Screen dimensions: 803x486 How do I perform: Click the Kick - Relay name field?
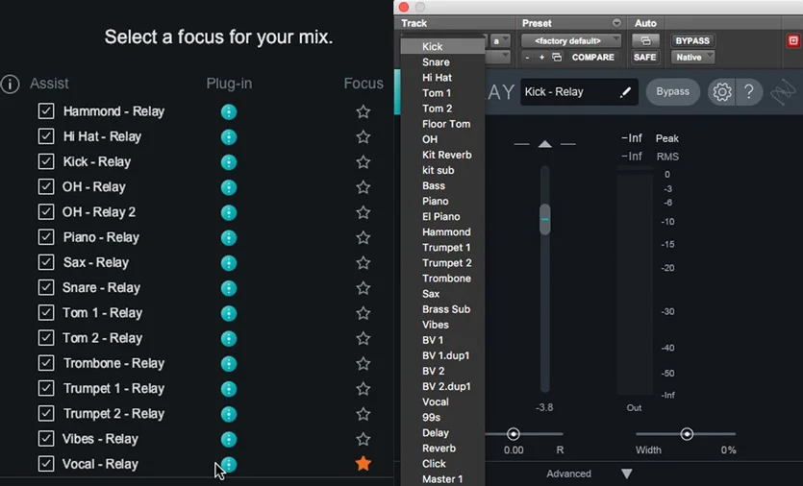pos(579,92)
